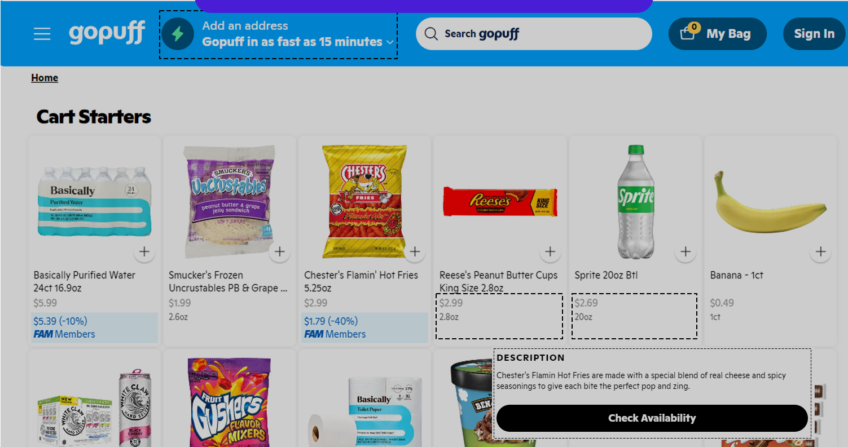Screen dimensions: 848x447
Task: Click the Gopuff logo
Action: point(107,33)
